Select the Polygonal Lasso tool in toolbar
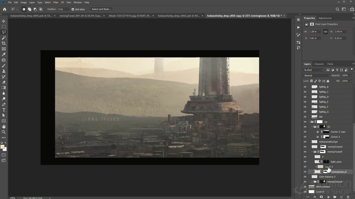This screenshot has height=199, width=355. point(3,32)
